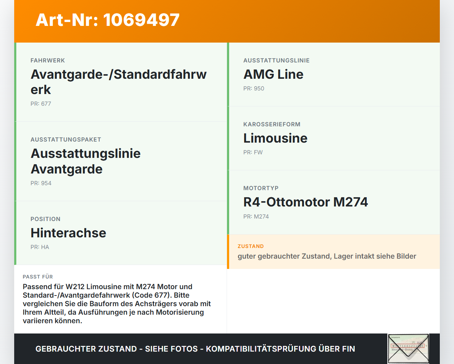The image size is (454, 364).
Task: Select the PR: 677 code
Action: pos(41,104)
